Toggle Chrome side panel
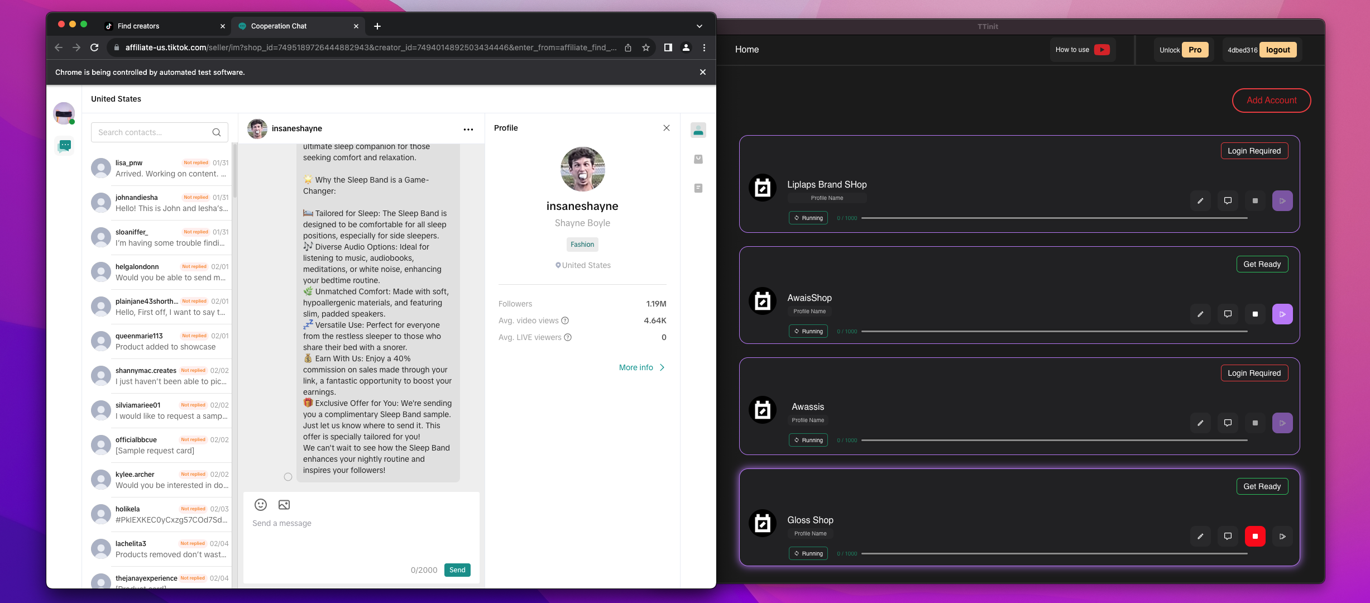This screenshot has width=1370, height=603. (668, 48)
